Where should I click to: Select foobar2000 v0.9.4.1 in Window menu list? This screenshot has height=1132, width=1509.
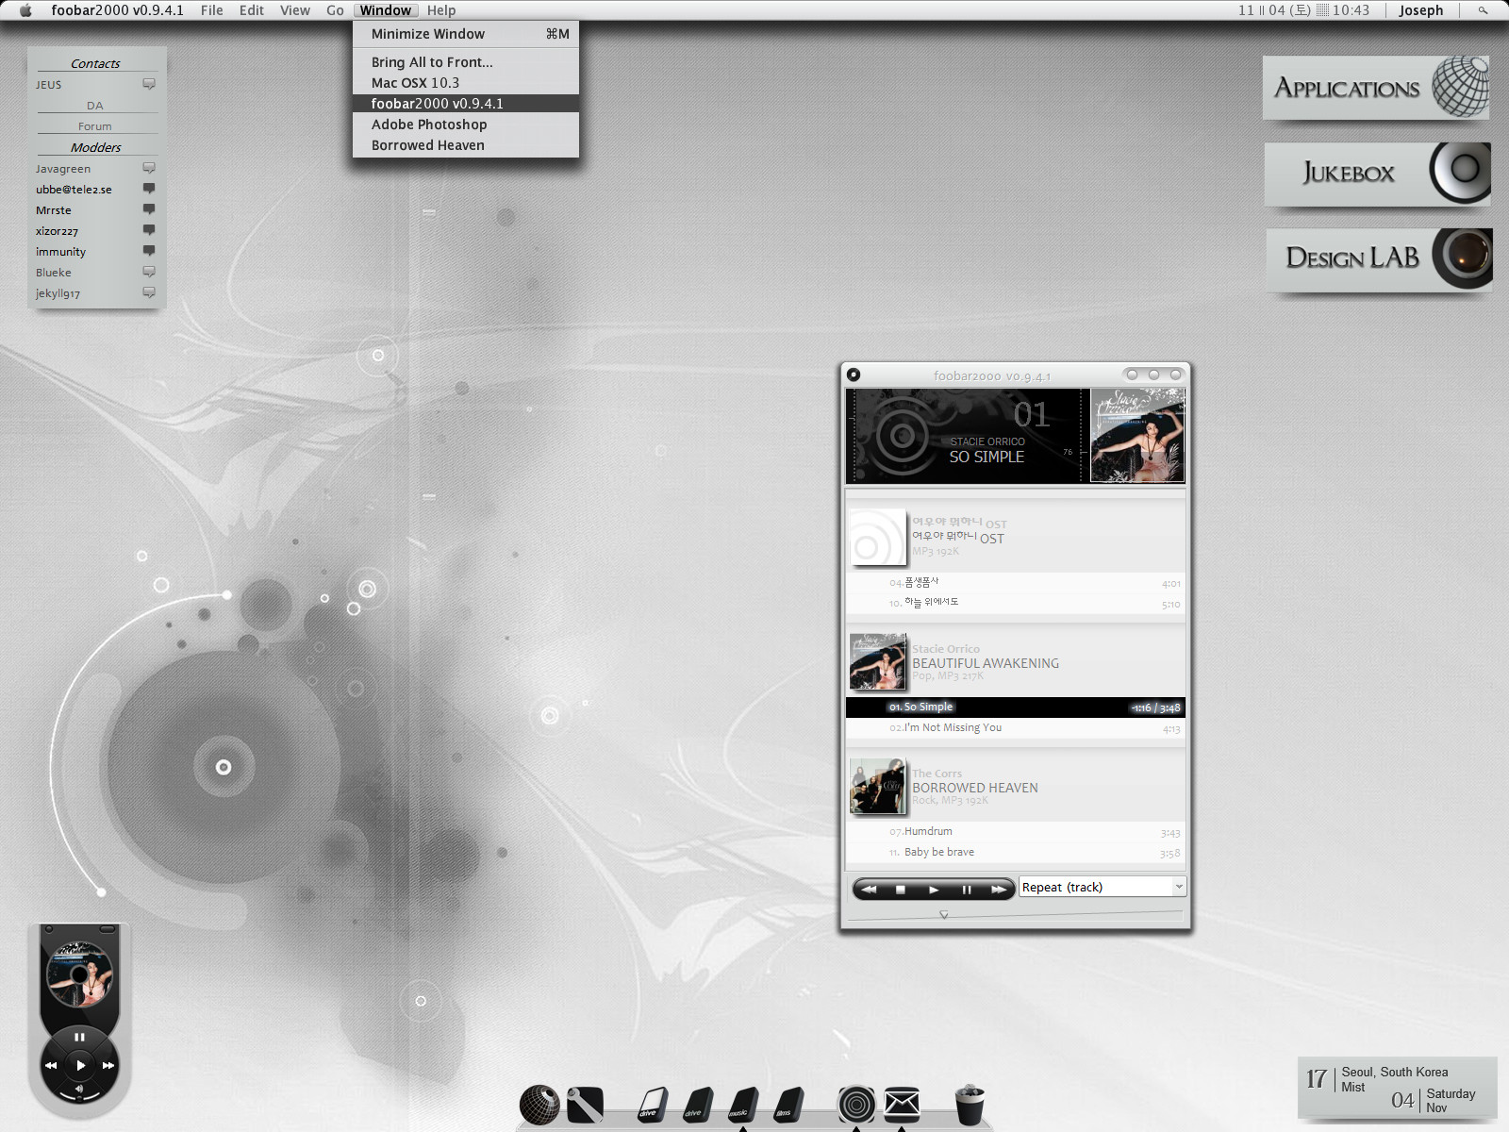(466, 104)
